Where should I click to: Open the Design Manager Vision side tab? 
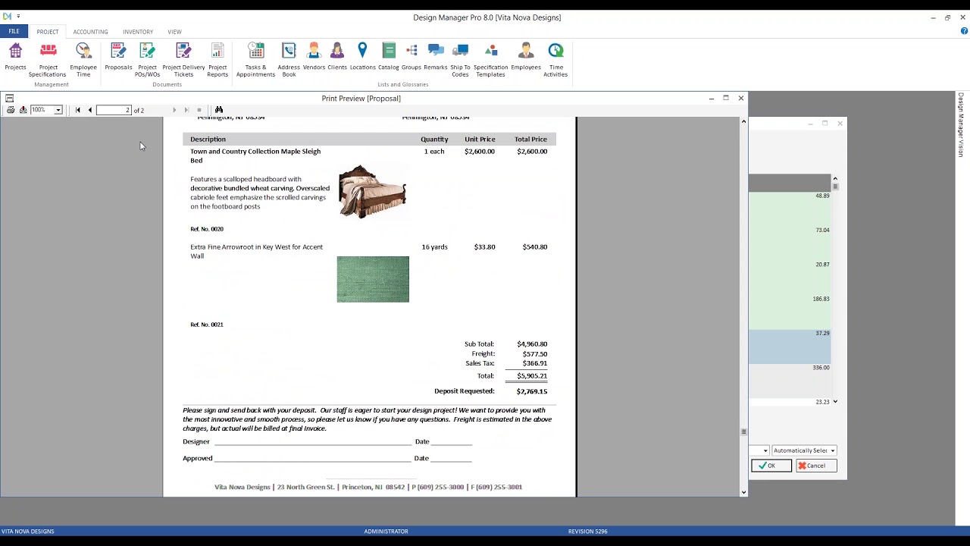(x=961, y=125)
